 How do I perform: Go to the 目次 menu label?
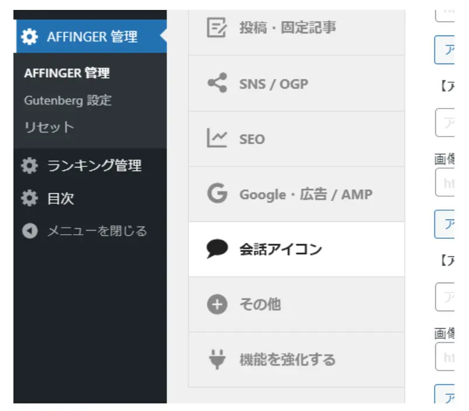click(61, 198)
